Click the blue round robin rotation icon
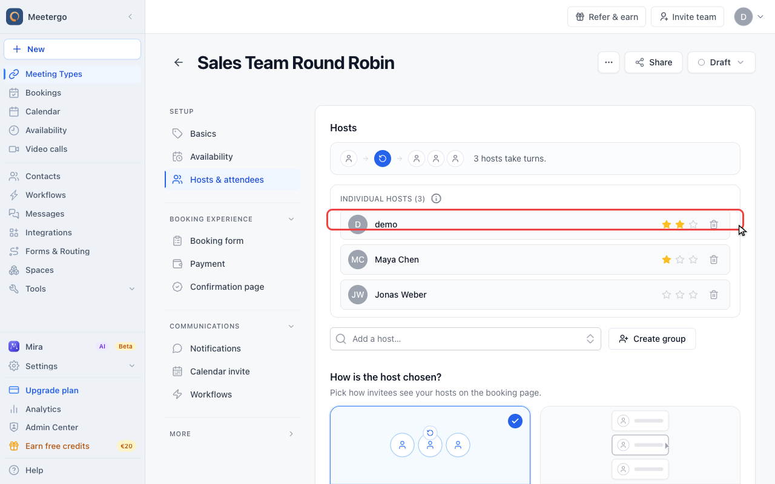Viewport: 775px width, 484px height. [x=383, y=159]
